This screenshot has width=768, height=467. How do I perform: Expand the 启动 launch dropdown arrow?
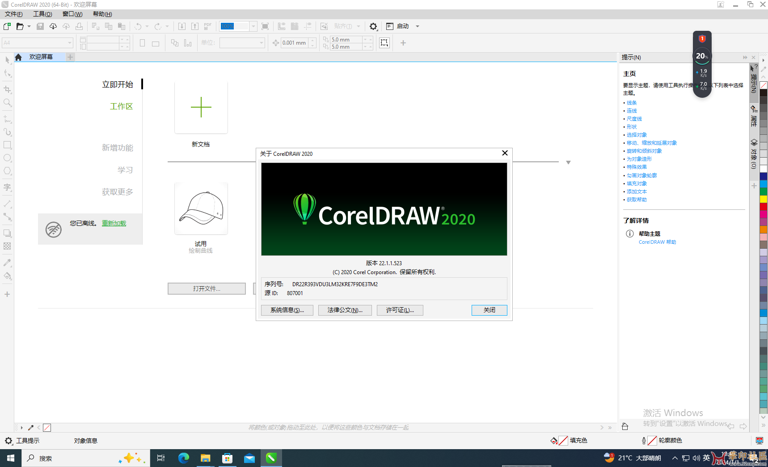coord(418,26)
